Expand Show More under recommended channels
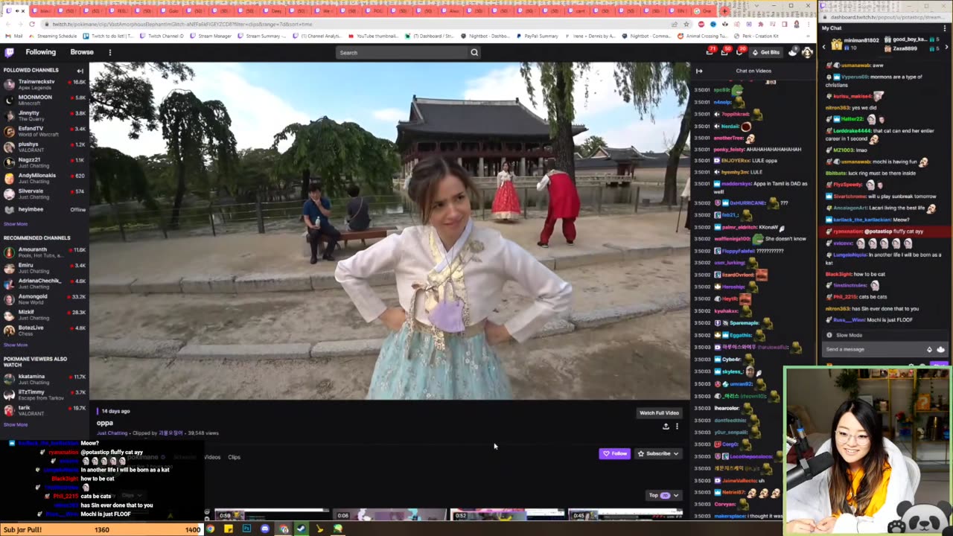This screenshot has height=536, width=953. (x=16, y=345)
